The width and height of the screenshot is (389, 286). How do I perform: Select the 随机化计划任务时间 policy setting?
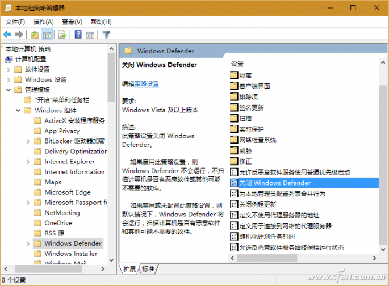(266, 237)
